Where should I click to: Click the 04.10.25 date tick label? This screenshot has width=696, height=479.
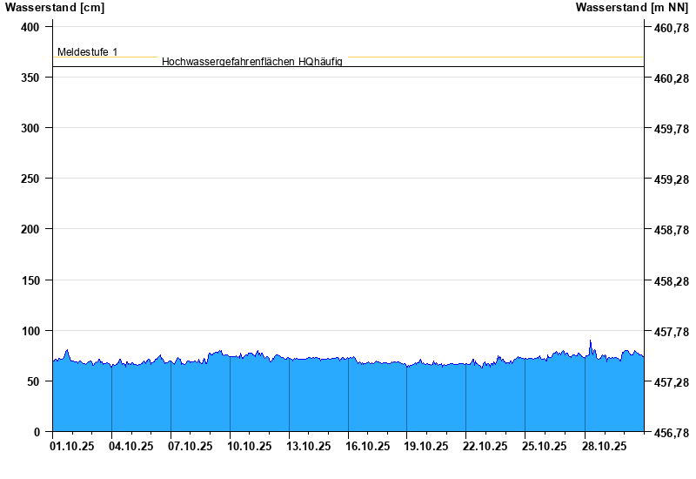[x=131, y=446]
